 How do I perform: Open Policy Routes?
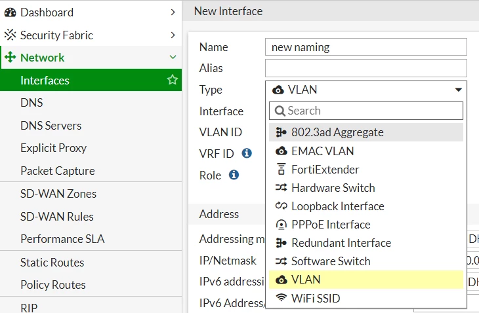point(91,285)
